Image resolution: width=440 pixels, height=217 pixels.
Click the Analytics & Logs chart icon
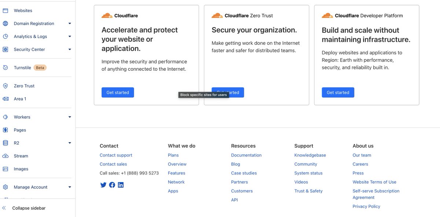coord(5,36)
